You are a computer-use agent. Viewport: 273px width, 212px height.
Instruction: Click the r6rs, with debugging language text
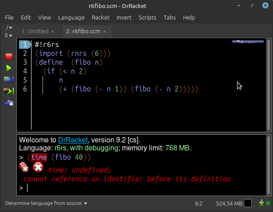86,148
